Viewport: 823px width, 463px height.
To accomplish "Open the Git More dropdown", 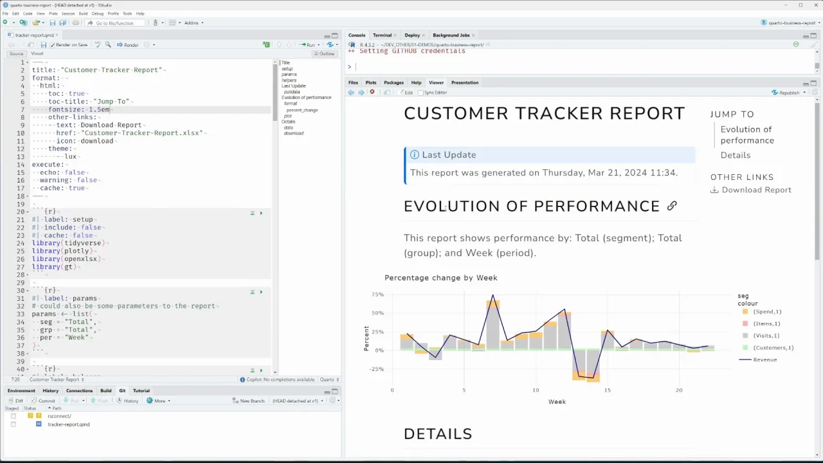I will point(158,401).
